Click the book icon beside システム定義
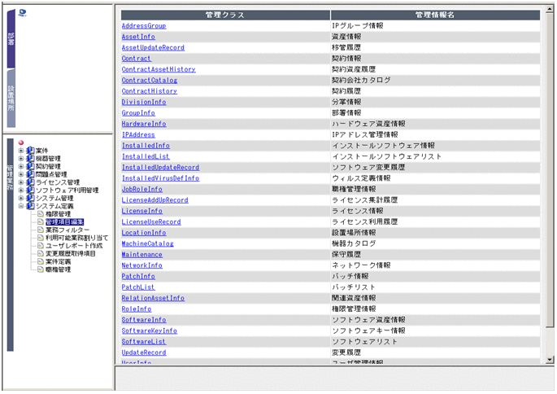Image resolution: width=557 pixels, height=394 pixels. [x=31, y=206]
